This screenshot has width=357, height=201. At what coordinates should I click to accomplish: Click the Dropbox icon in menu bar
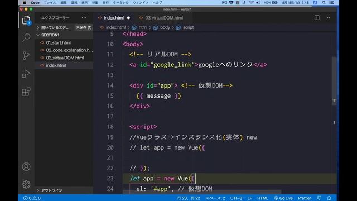point(231,3)
